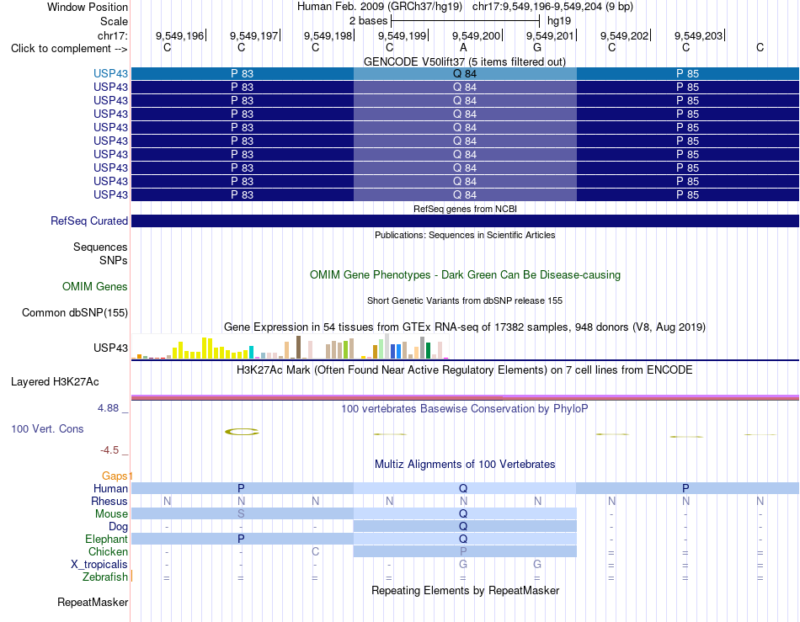This screenshot has height=622, width=800.
Task: Open the OMIM Gene Phenotypes track title
Action: (465, 274)
